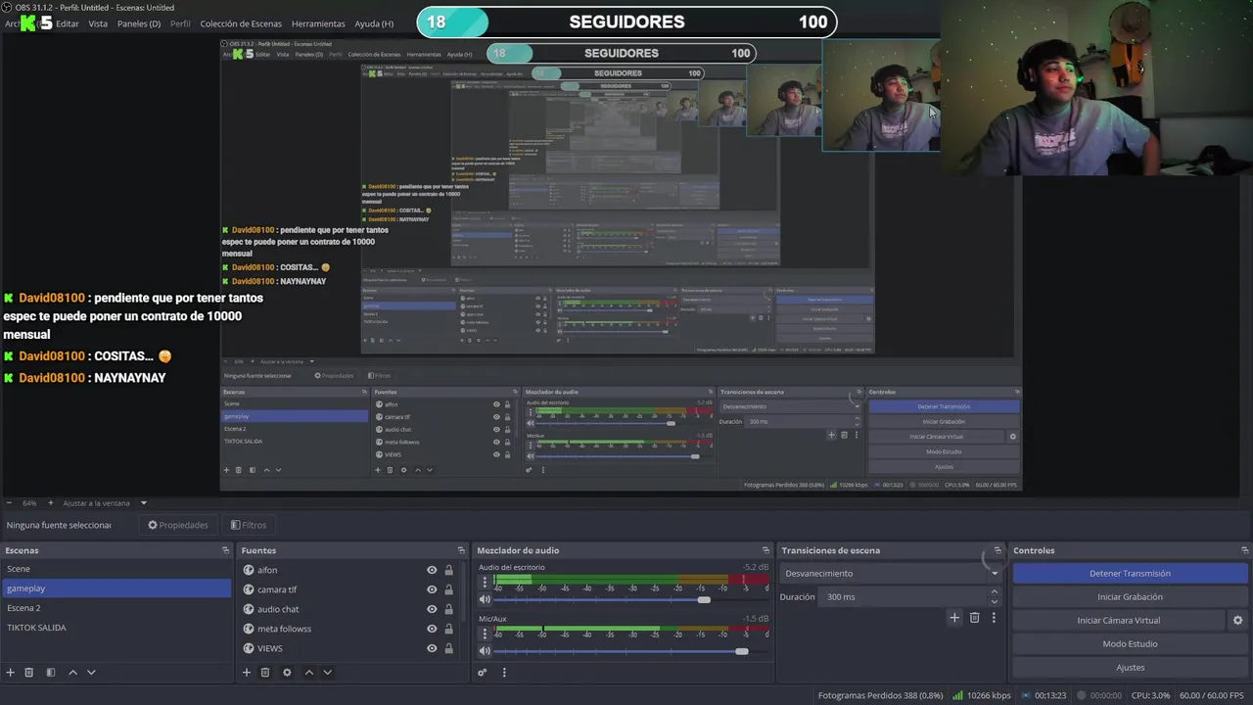Select the Escena 2 scene

116,608
